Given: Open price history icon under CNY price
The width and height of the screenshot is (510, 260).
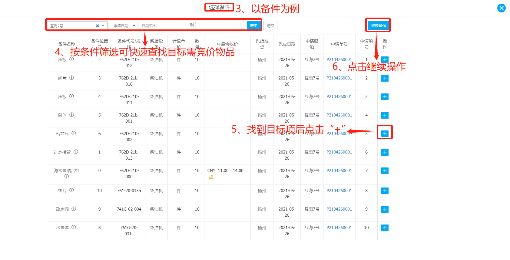Looking at the screenshot, I should click(211, 177).
